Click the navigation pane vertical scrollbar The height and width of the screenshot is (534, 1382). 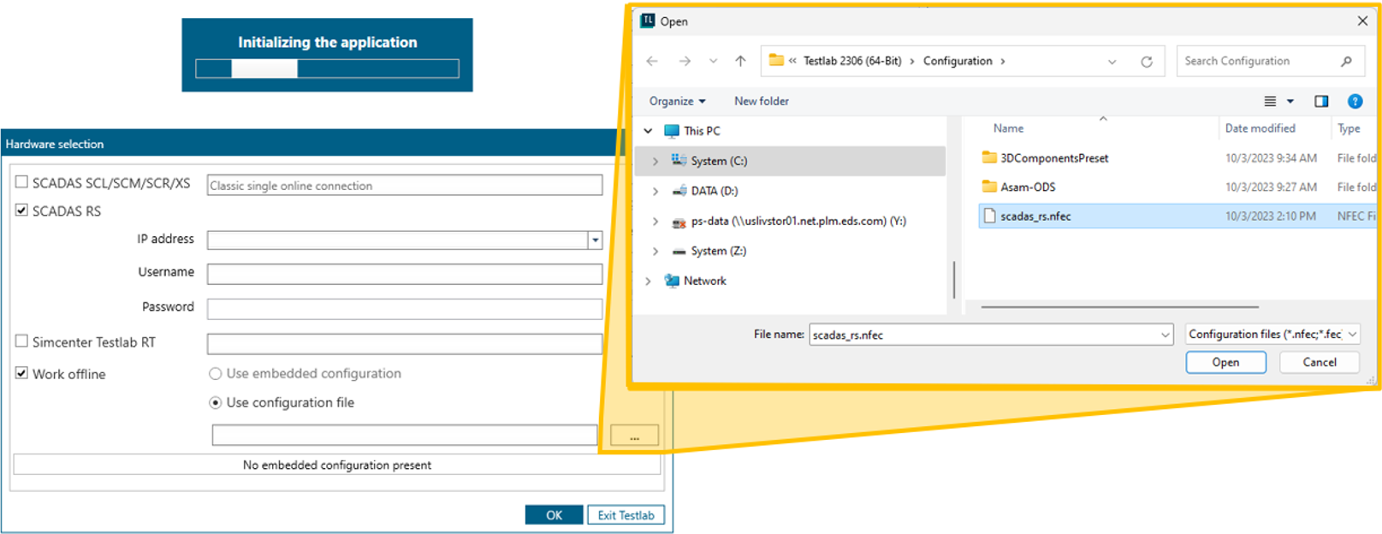click(x=953, y=280)
